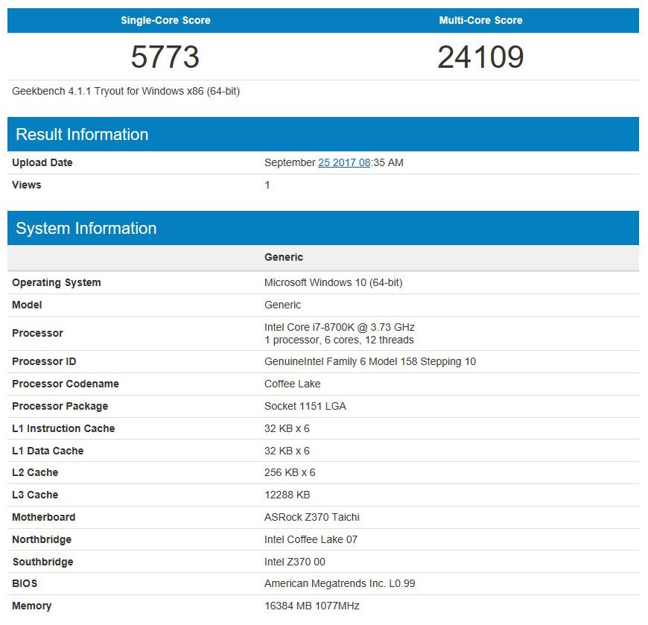Click the System Information section header
This screenshot has height=625, width=648.
coord(84,228)
